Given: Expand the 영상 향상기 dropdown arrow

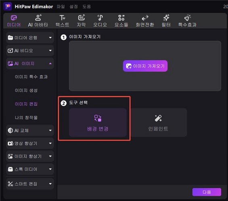Looking at the screenshot, I should (50, 144).
